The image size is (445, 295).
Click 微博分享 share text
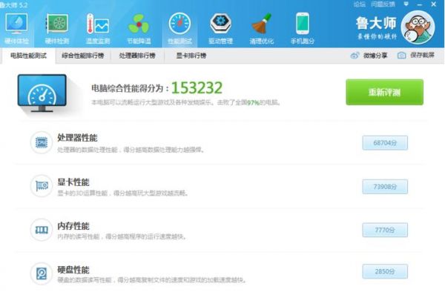(x=375, y=56)
